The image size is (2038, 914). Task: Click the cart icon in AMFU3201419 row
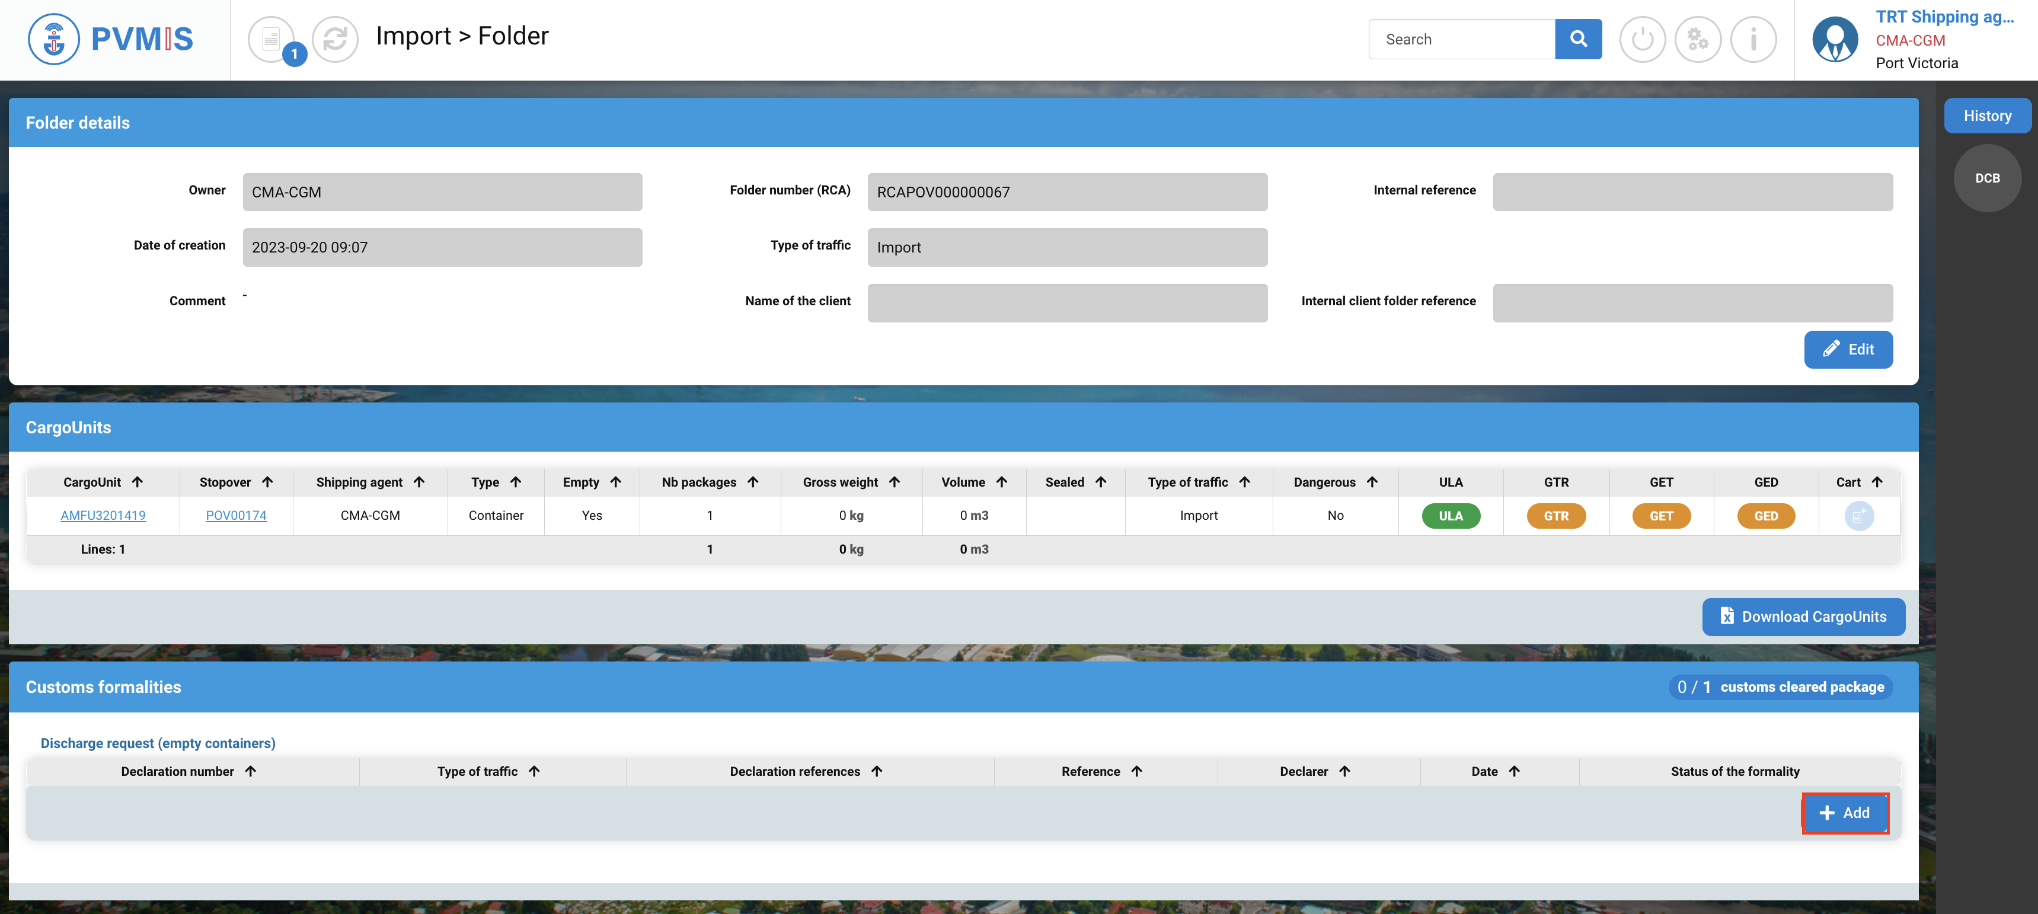pos(1858,516)
